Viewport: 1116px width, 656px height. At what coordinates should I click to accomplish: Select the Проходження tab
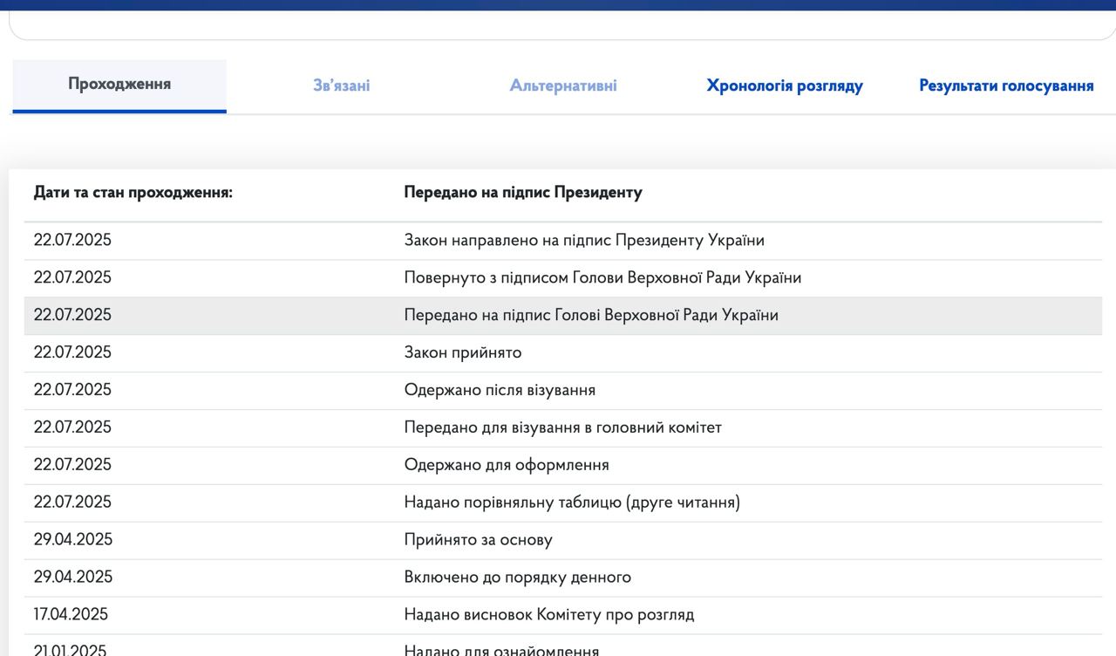119,85
